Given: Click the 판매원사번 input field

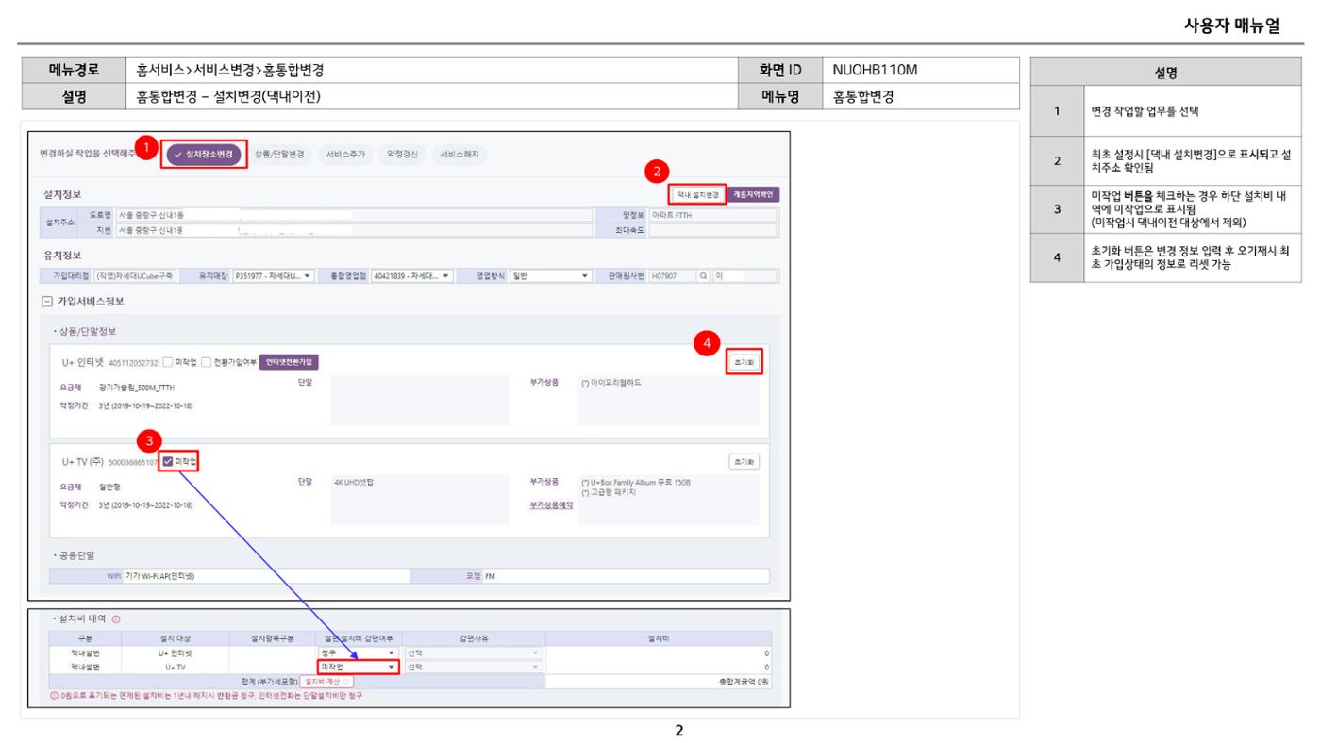Looking at the screenshot, I should 673,276.
